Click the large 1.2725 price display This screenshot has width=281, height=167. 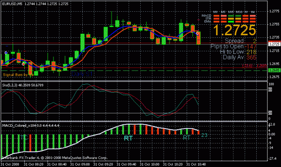click(234, 30)
